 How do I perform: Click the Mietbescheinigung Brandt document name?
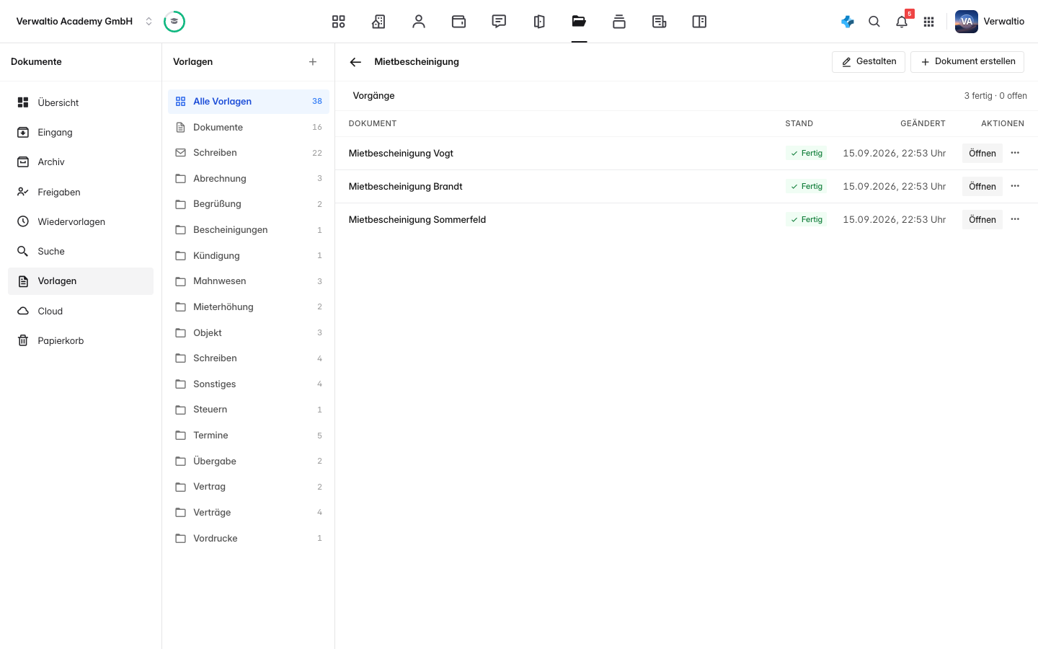pos(406,186)
